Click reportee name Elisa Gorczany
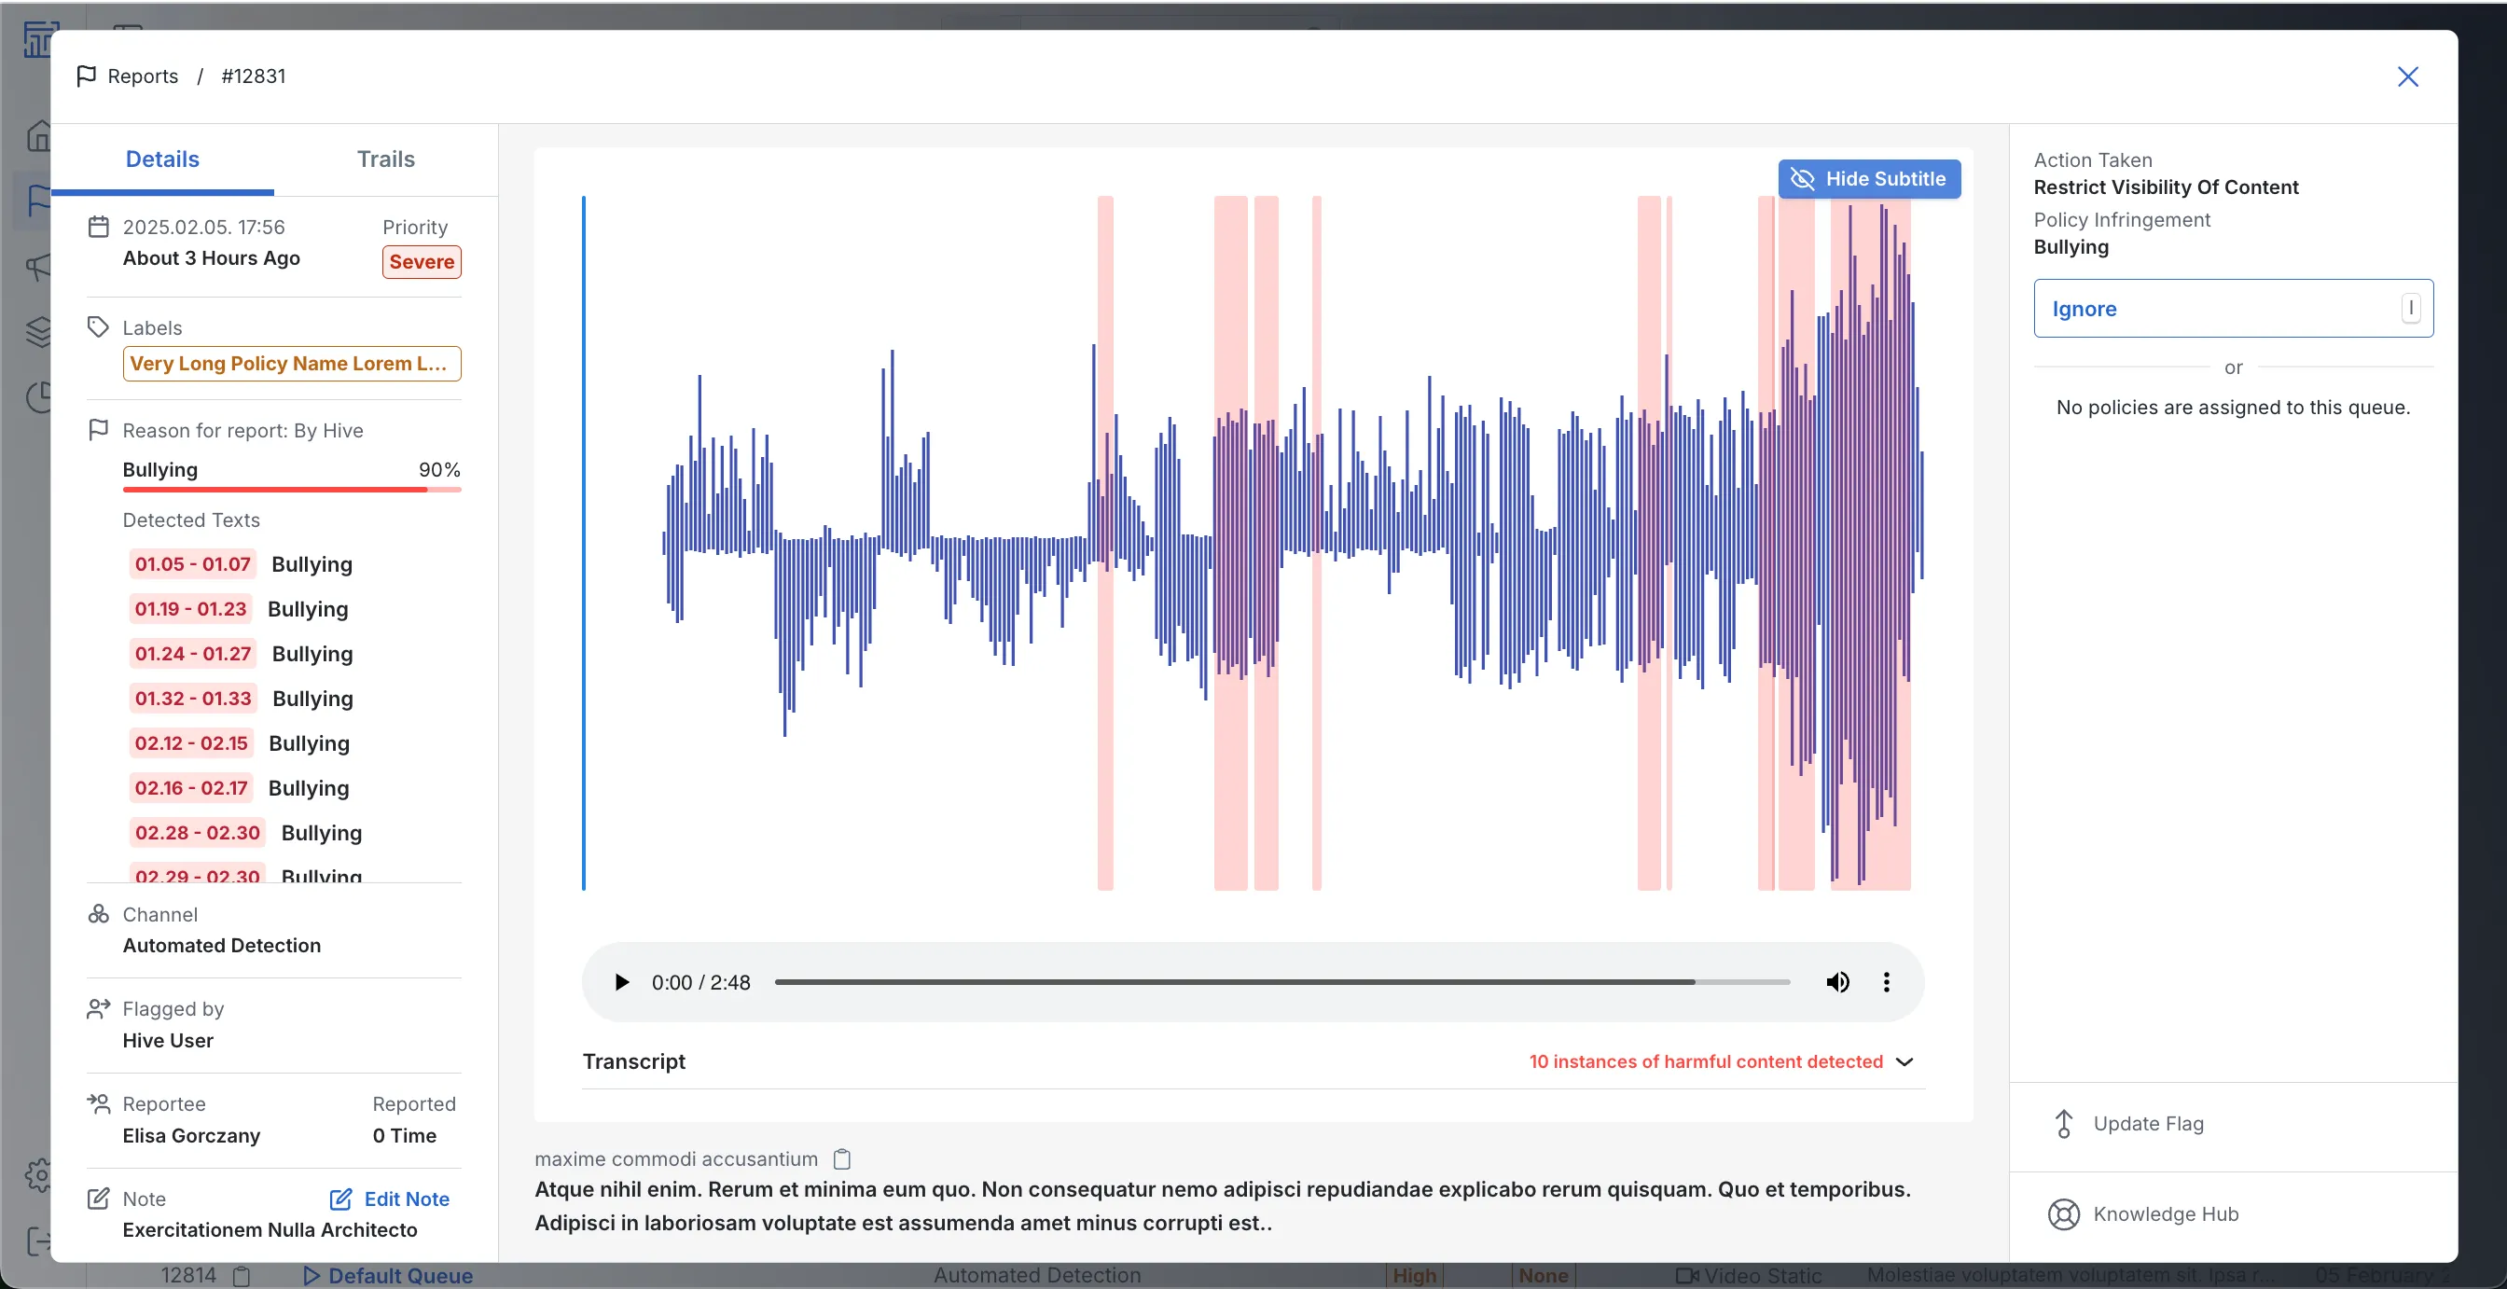The image size is (2507, 1289). coord(191,1135)
